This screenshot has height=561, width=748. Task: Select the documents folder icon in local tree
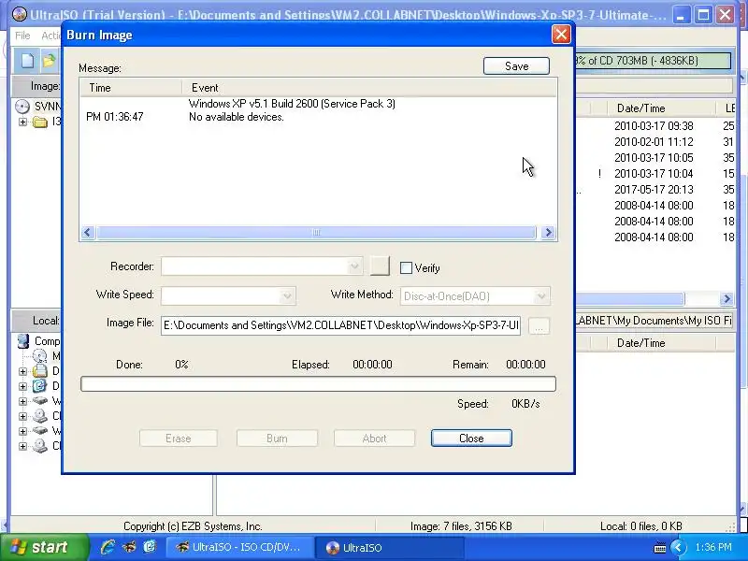[39, 370]
